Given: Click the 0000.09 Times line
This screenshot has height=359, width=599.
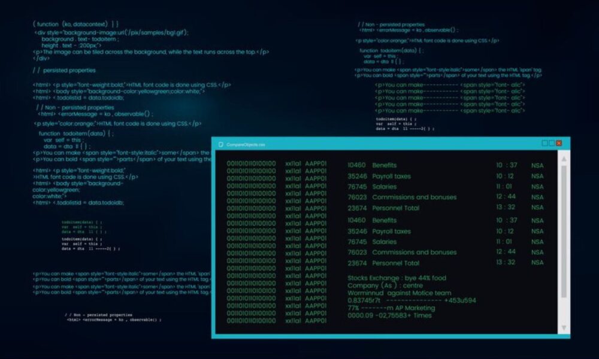Looking at the screenshot, I should click(x=389, y=315).
